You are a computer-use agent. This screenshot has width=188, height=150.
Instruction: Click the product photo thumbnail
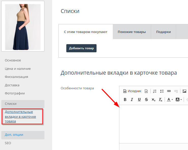pos(23,27)
